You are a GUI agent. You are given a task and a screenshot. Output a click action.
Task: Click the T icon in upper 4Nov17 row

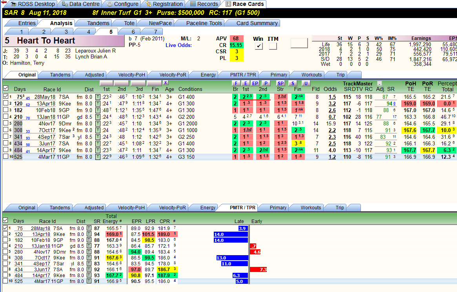tap(98, 124)
